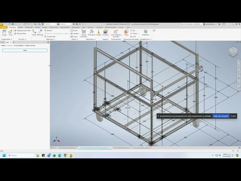Viewport: 241px width, 181px height.
Task: Select Rotación libre tool
Action: [20, 34]
